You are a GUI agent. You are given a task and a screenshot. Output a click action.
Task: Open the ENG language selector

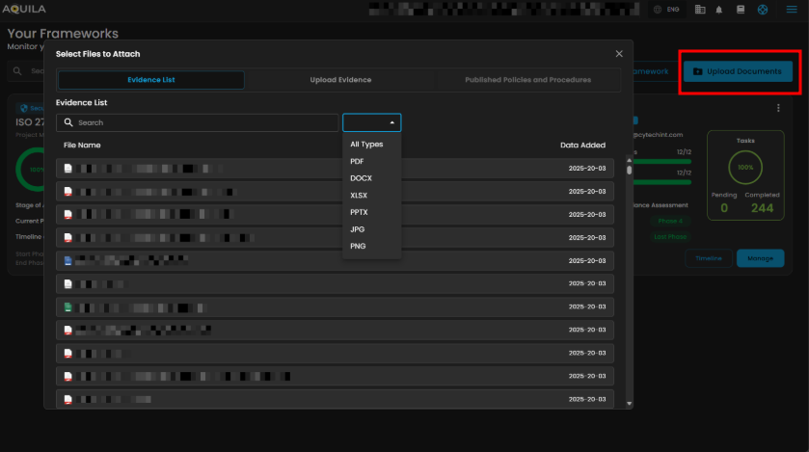pos(666,10)
